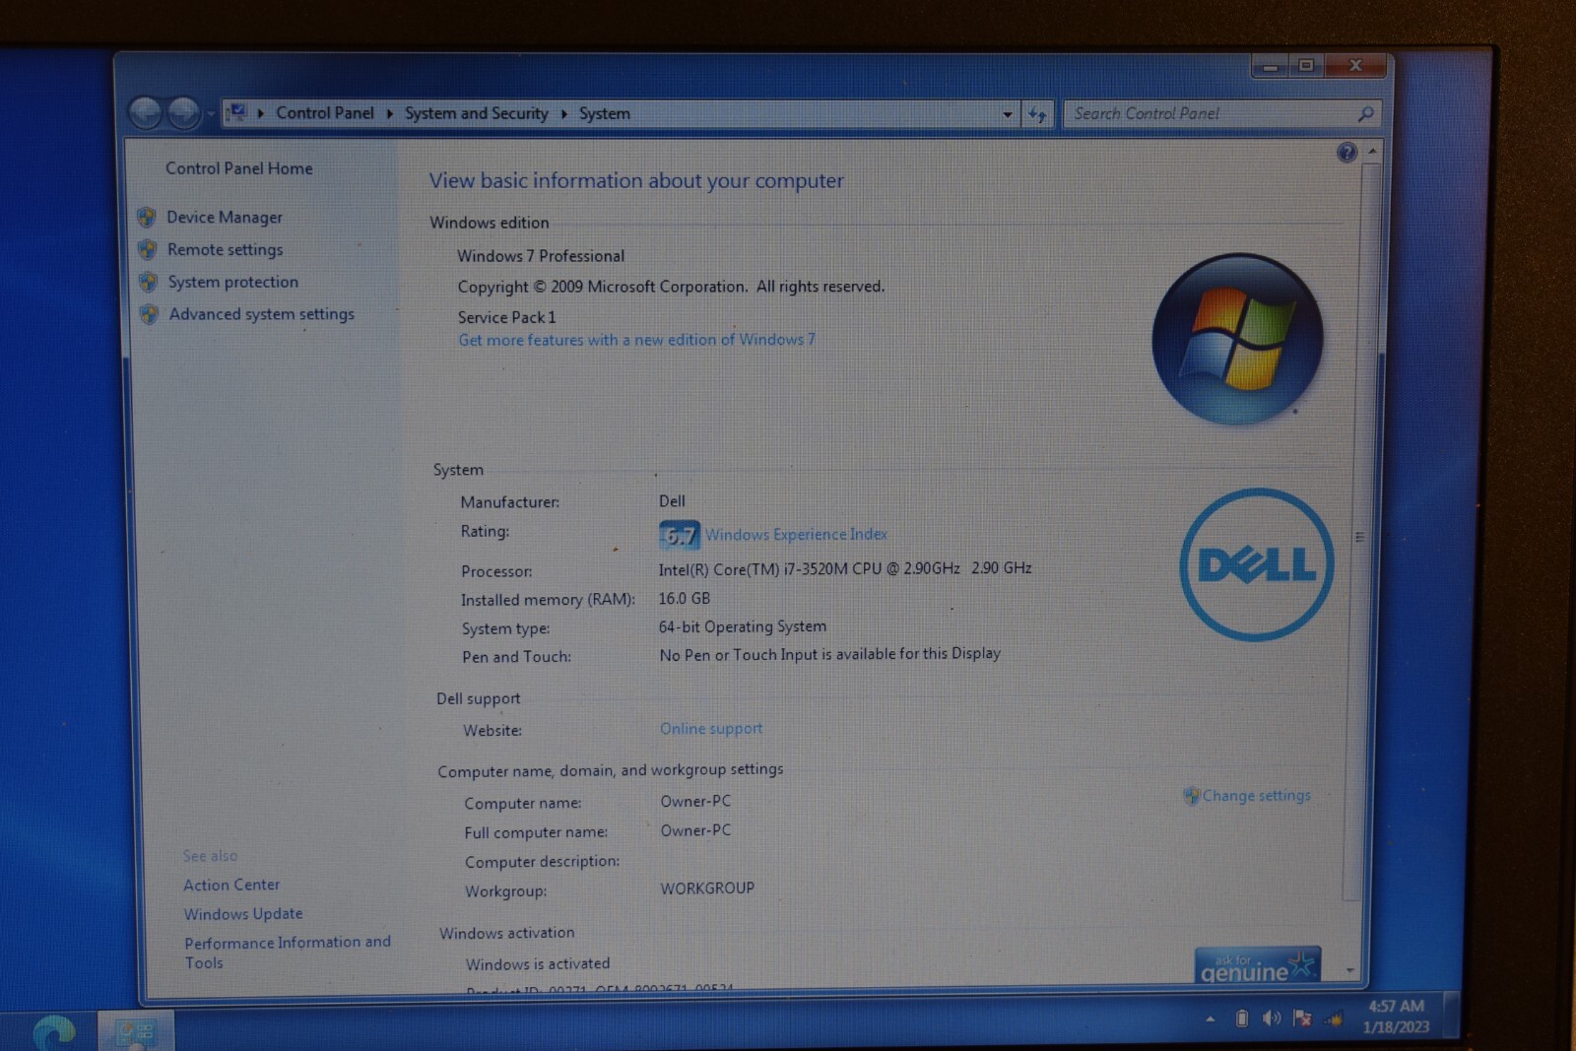Click the 64-bit Operating System text
Screen dimensions: 1576x1051
click(743, 626)
